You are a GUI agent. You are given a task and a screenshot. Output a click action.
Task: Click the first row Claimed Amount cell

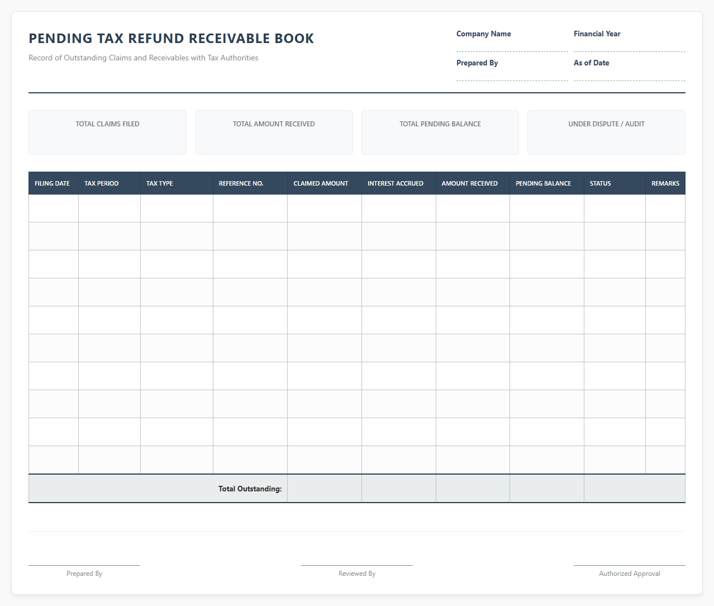tap(325, 209)
